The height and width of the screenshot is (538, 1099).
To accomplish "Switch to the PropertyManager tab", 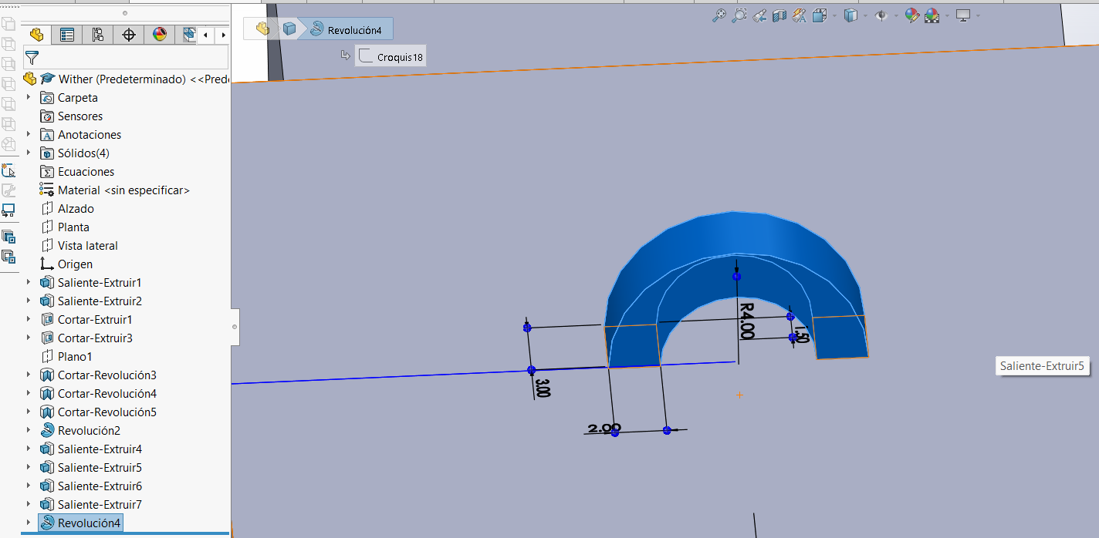I will pyautogui.click(x=67, y=35).
